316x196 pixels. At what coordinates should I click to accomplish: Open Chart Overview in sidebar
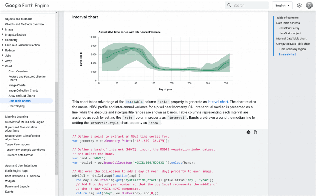tap(18, 71)
